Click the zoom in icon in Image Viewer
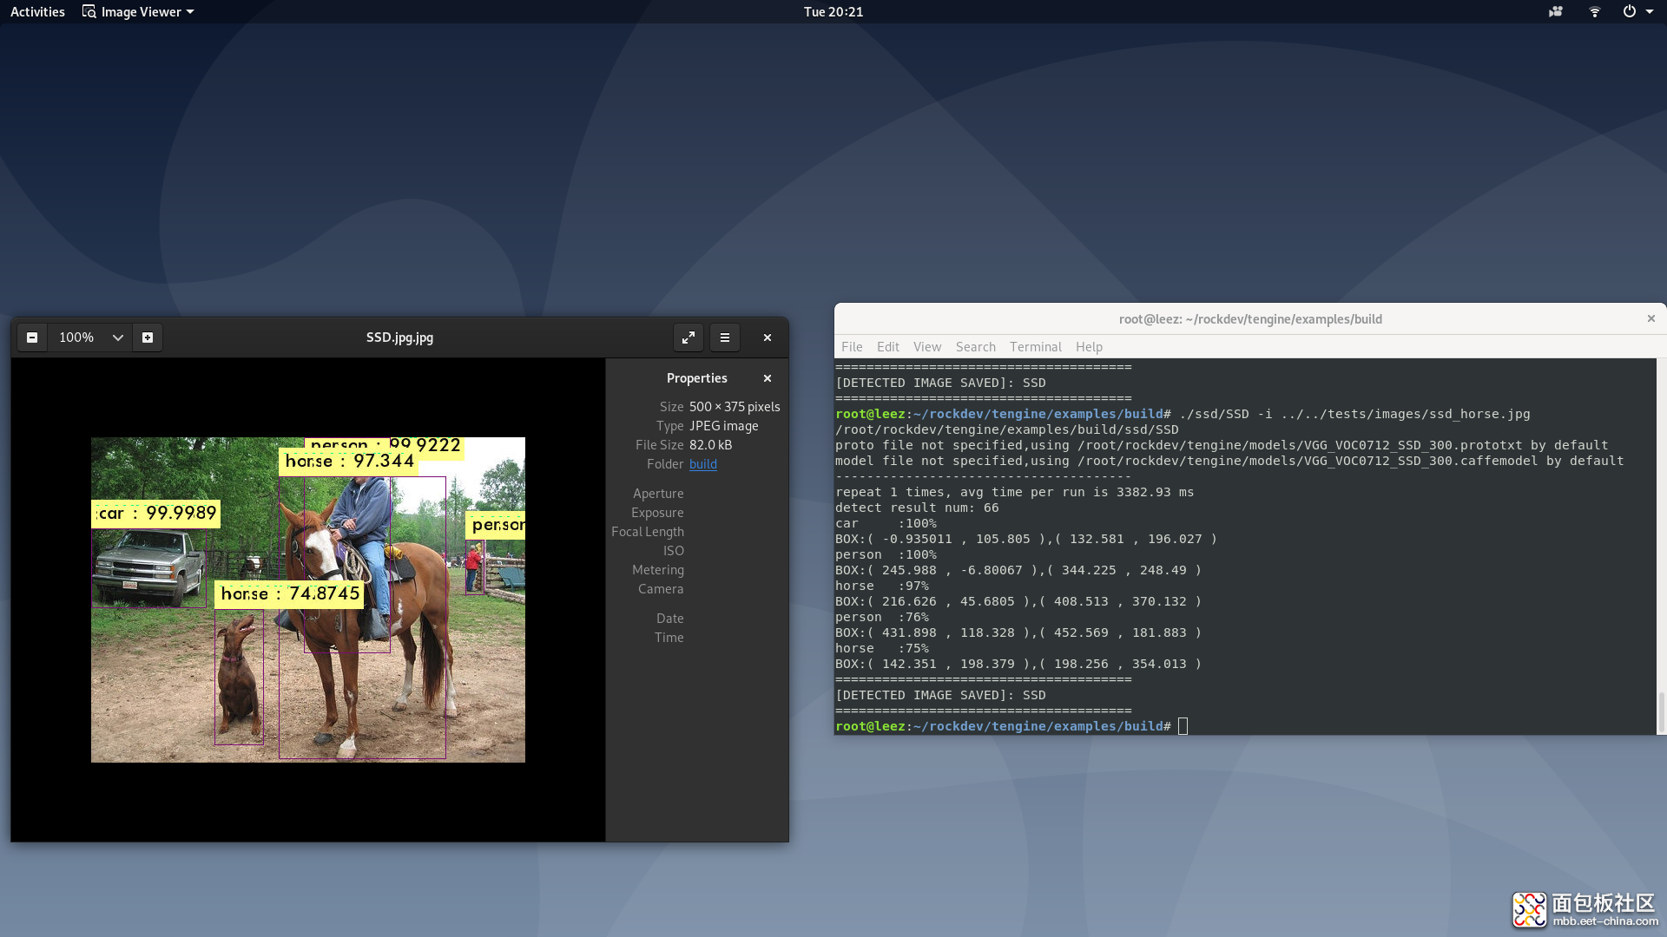1667x937 pixels. (147, 337)
